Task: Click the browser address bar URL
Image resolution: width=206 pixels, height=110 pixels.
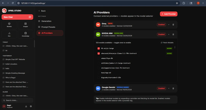Action: [x=33, y=3]
